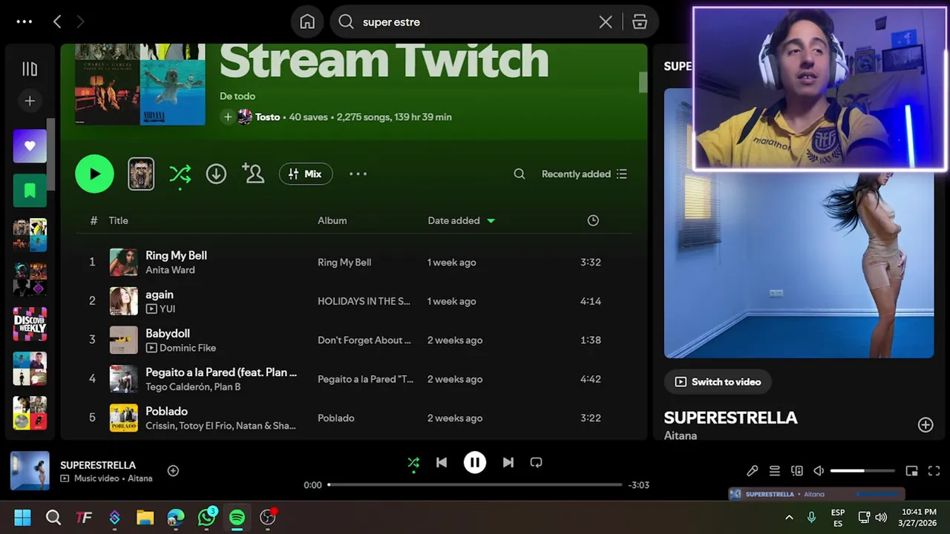Open the Browse icon beside search
Screen dimensions: 950x534
coord(640,22)
